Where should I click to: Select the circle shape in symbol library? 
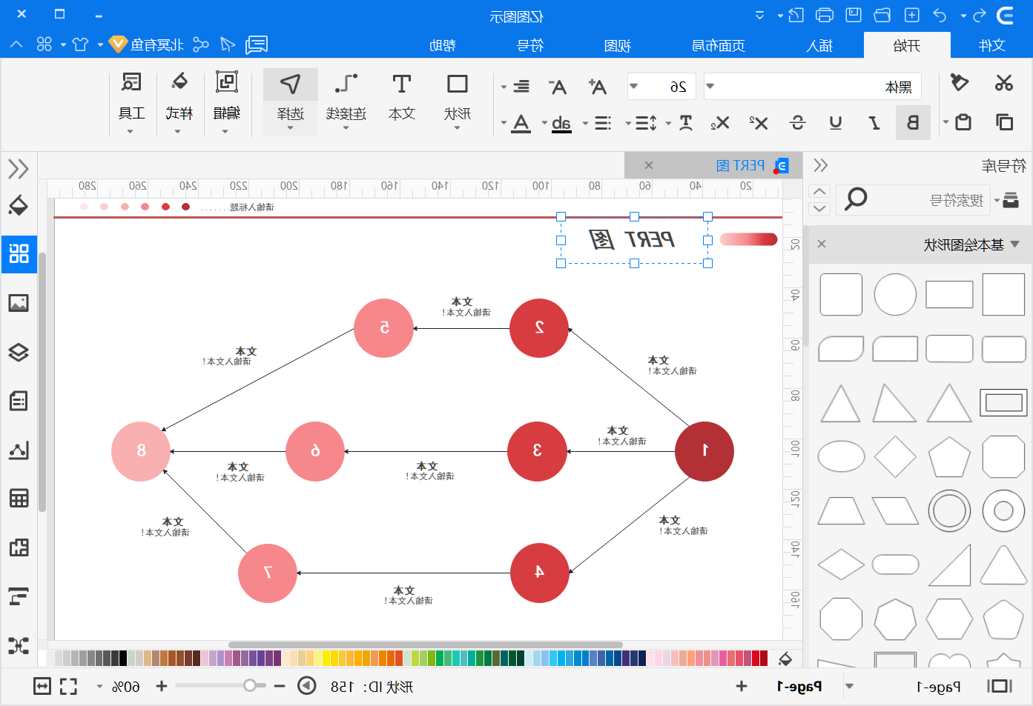coord(895,294)
